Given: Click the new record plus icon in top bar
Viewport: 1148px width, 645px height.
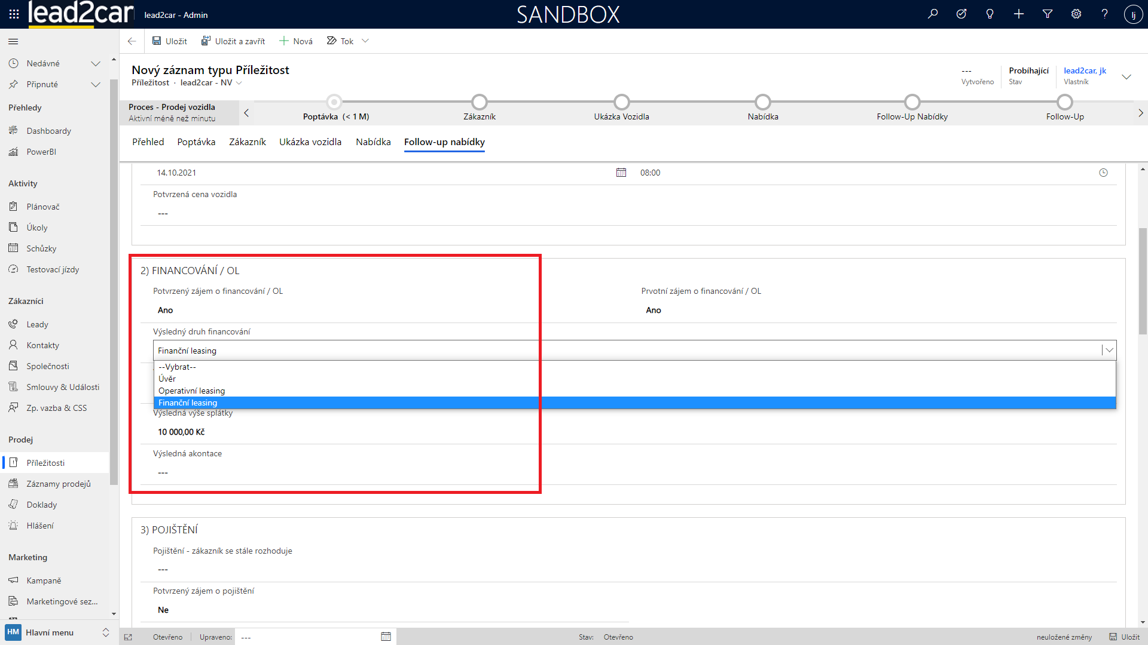Looking at the screenshot, I should 1019,14.
